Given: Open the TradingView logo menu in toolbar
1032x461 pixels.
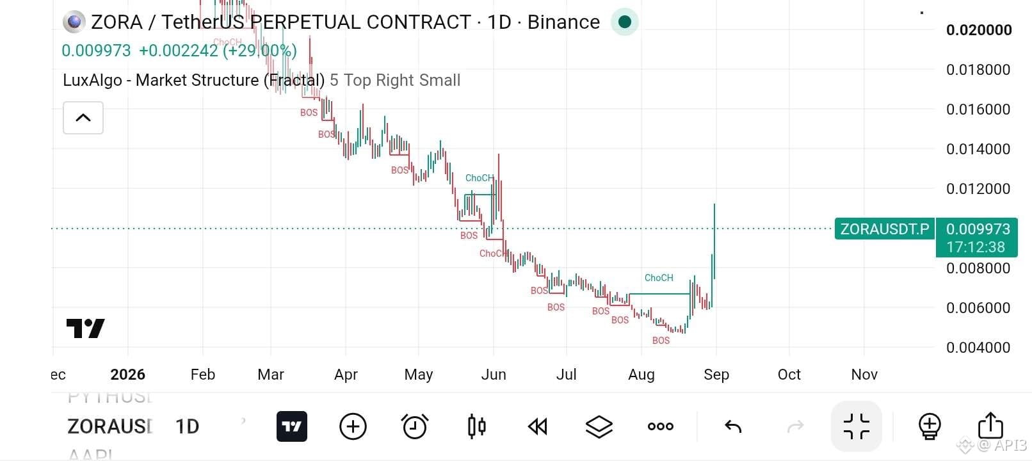Looking at the screenshot, I should [292, 426].
